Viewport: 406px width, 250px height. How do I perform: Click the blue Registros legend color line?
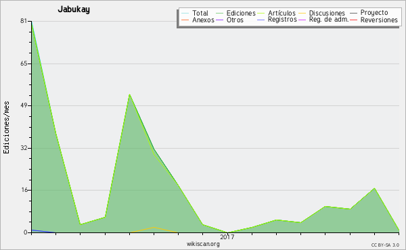[261, 20]
